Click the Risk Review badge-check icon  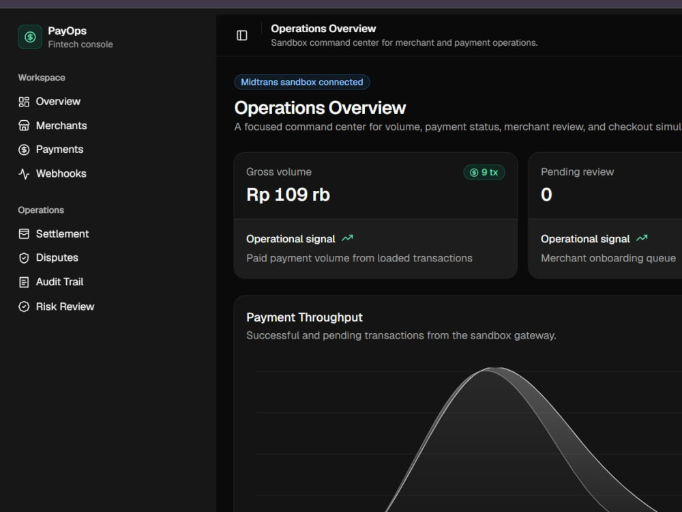tap(24, 307)
